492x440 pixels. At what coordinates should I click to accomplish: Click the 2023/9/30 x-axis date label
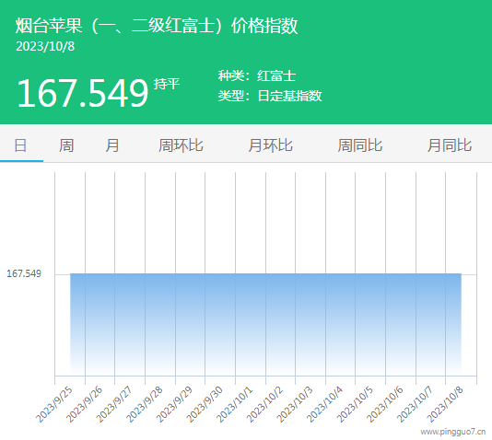point(205,405)
